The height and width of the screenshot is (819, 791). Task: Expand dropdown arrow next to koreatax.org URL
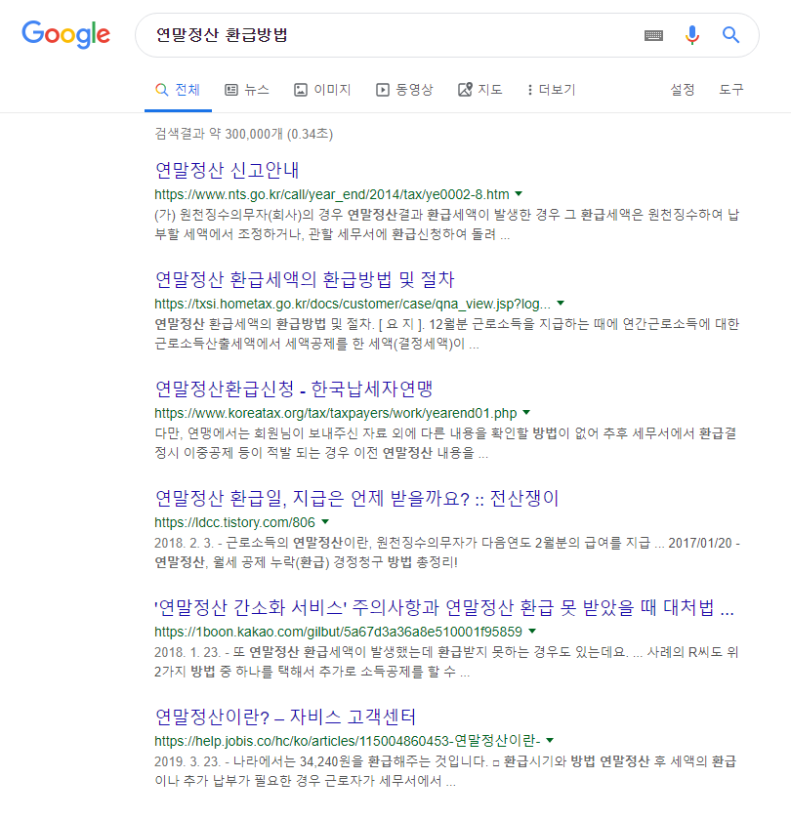[x=526, y=412]
